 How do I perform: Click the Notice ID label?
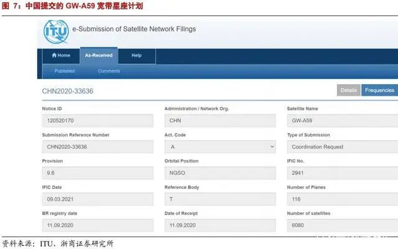[52, 108]
